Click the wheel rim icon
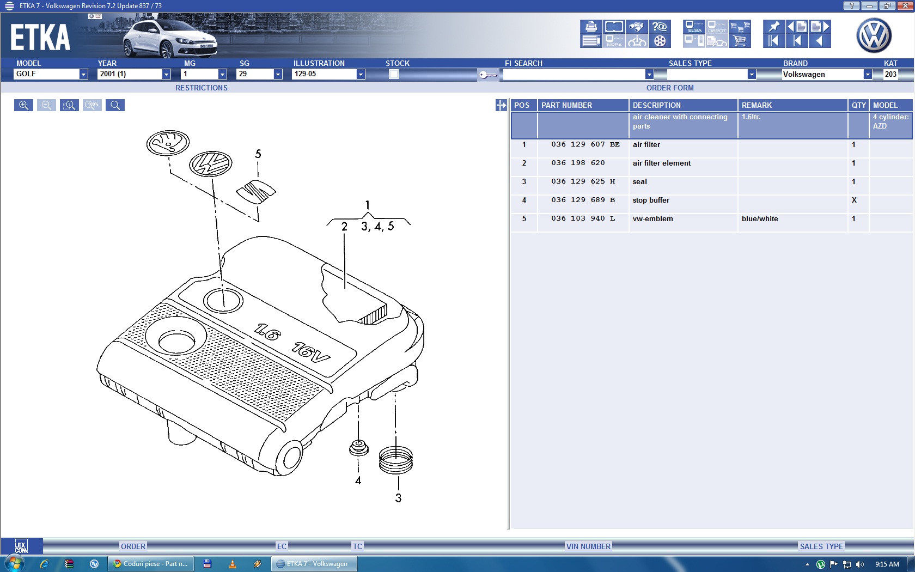The width and height of the screenshot is (915, 572). coord(660,41)
